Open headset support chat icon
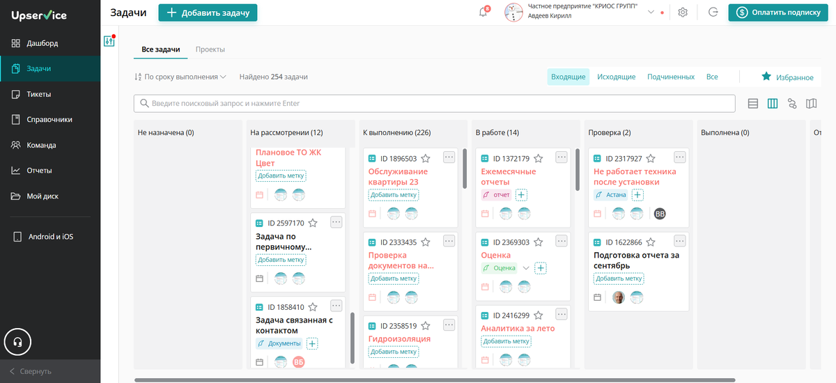Screen dimensions: 836x383 click(18, 342)
